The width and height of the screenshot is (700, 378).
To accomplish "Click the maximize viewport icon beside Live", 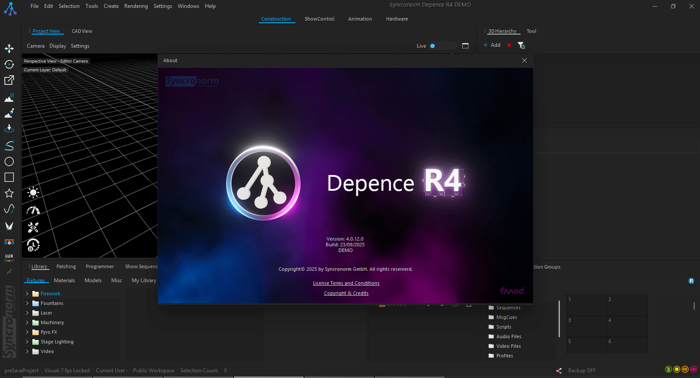I will pos(465,46).
